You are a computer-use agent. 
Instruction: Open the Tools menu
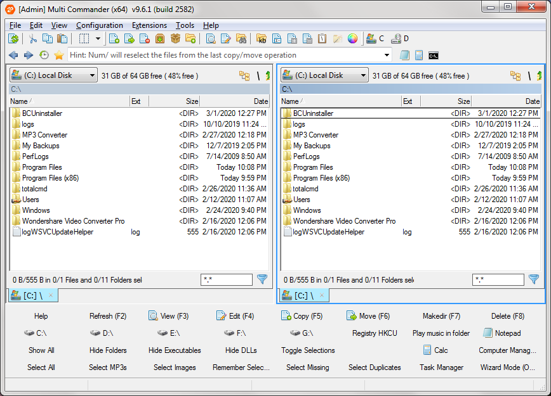185,25
